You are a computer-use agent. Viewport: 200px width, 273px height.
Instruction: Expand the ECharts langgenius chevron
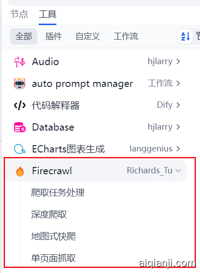tap(178, 149)
